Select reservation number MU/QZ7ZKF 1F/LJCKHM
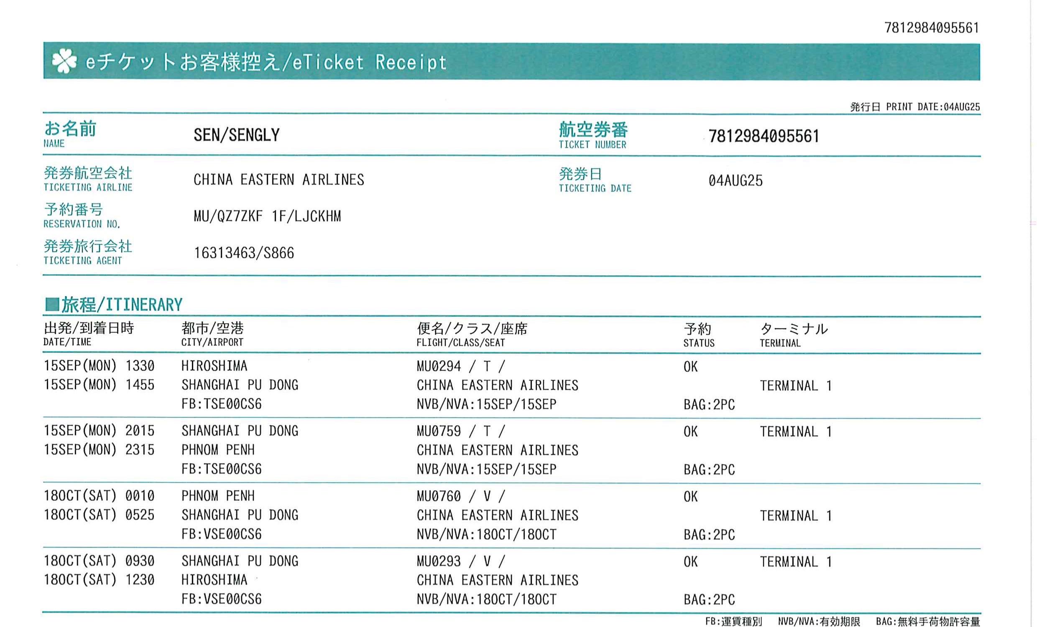 (x=267, y=216)
